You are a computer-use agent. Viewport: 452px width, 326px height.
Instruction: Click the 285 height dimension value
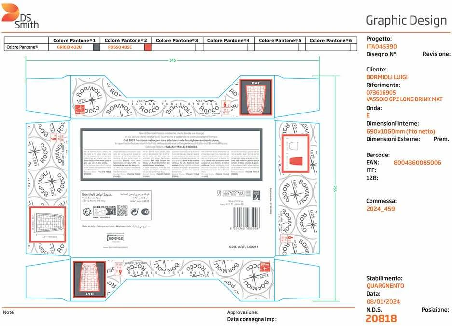pyautogui.click(x=335, y=189)
